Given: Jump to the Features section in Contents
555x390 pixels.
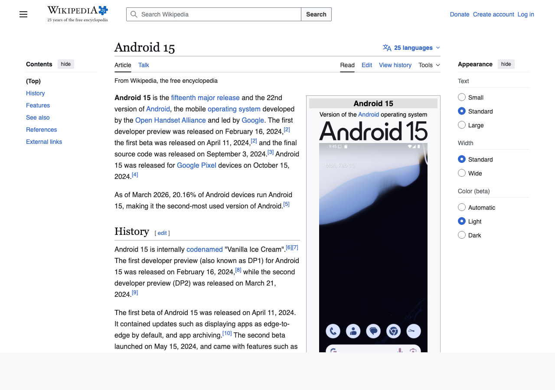Looking at the screenshot, I should (x=38, y=105).
